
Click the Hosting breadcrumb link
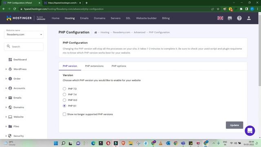(105, 32)
